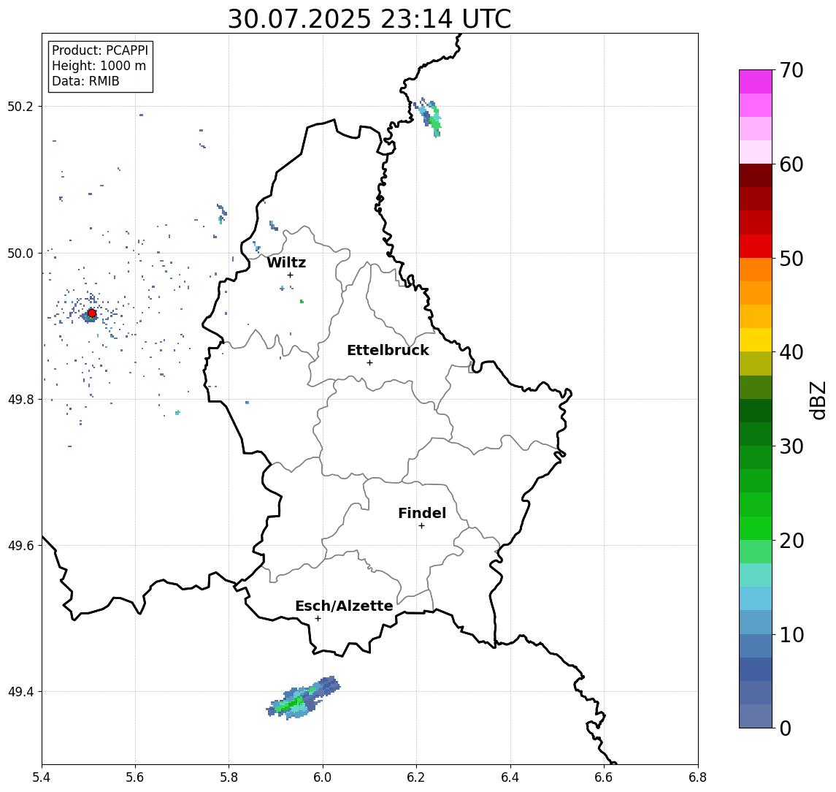Click the longitude axis label 5.6

tap(135, 777)
